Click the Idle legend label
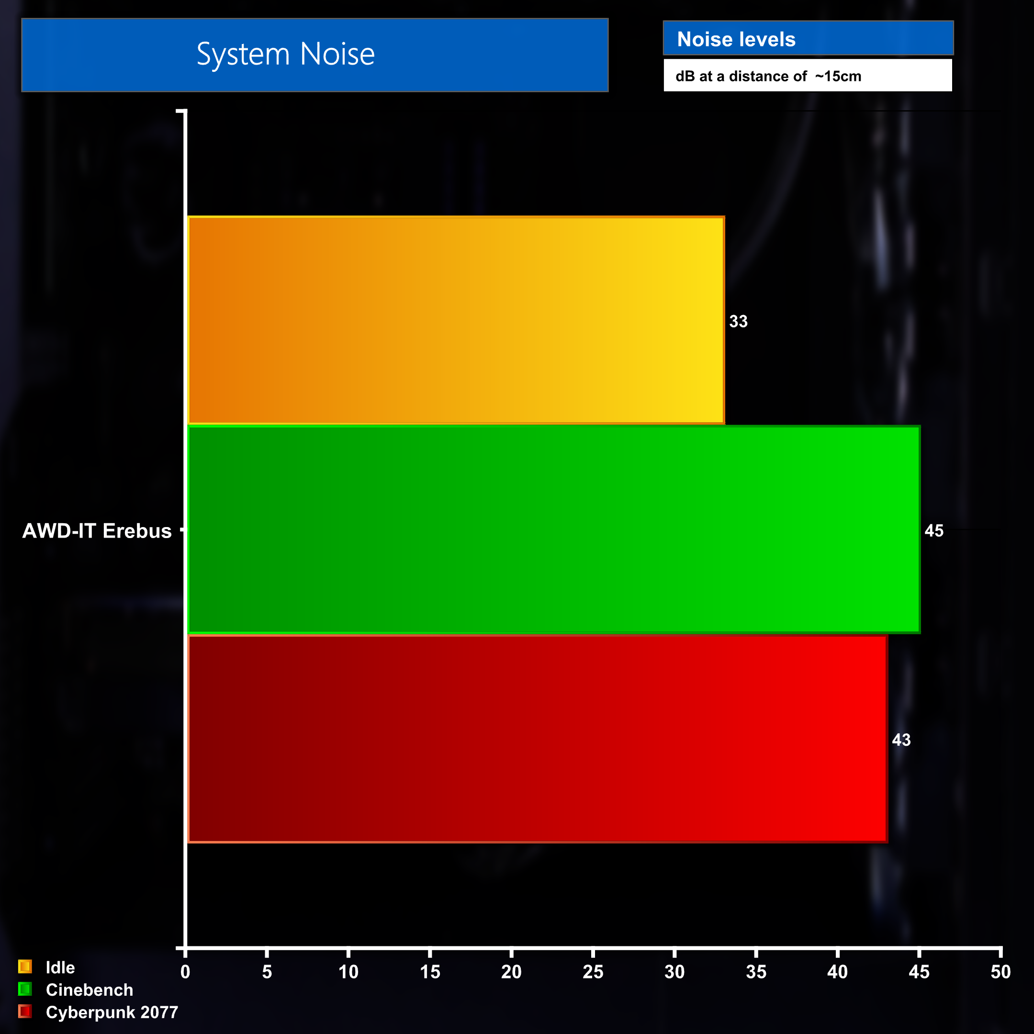 tap(60, 967)
